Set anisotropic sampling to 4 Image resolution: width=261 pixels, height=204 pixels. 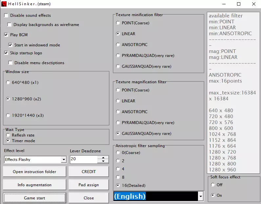point(118,169)
